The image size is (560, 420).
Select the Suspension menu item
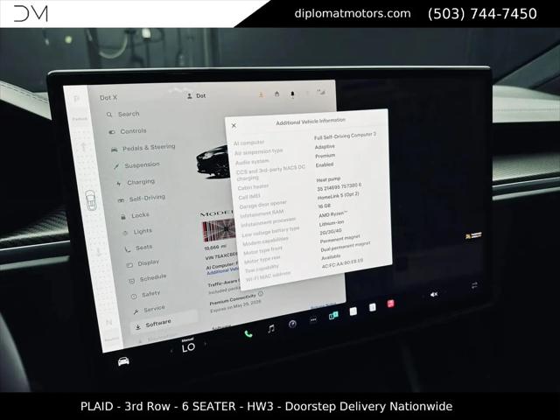(x=136, y=165)
